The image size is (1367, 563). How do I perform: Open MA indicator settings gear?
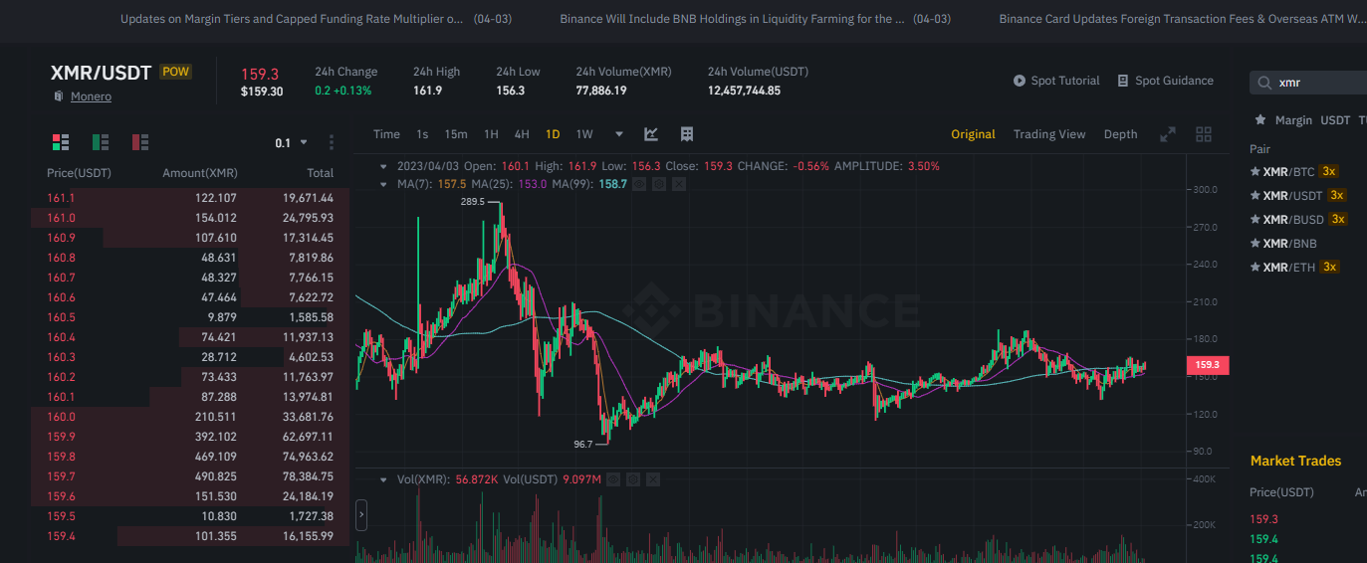pos(659,184)
